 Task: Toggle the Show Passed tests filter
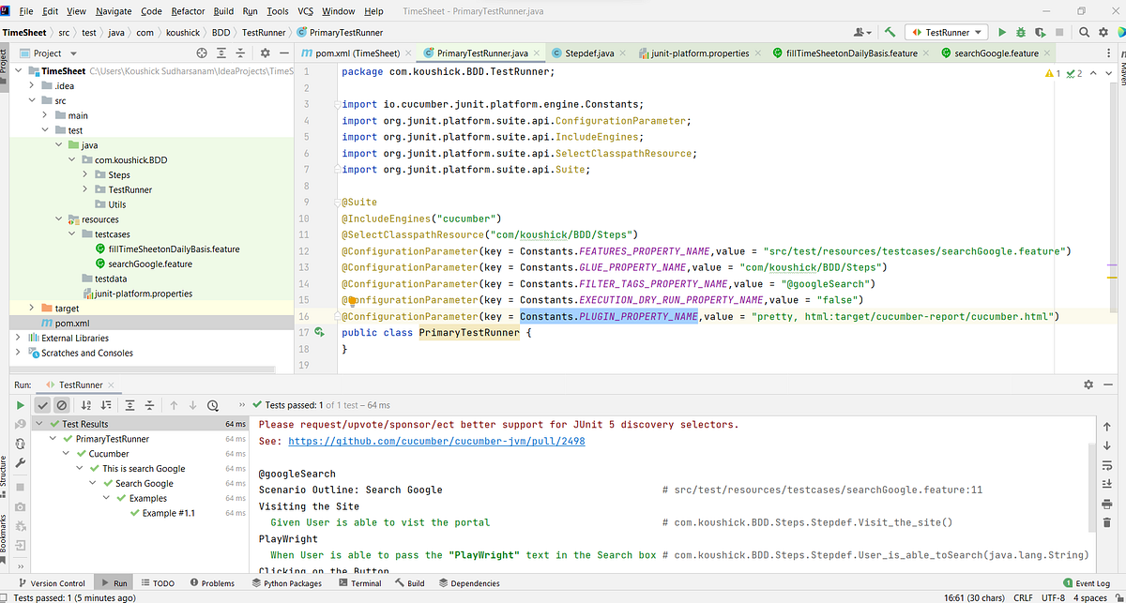pyautogui.click(x=42, y=405)
